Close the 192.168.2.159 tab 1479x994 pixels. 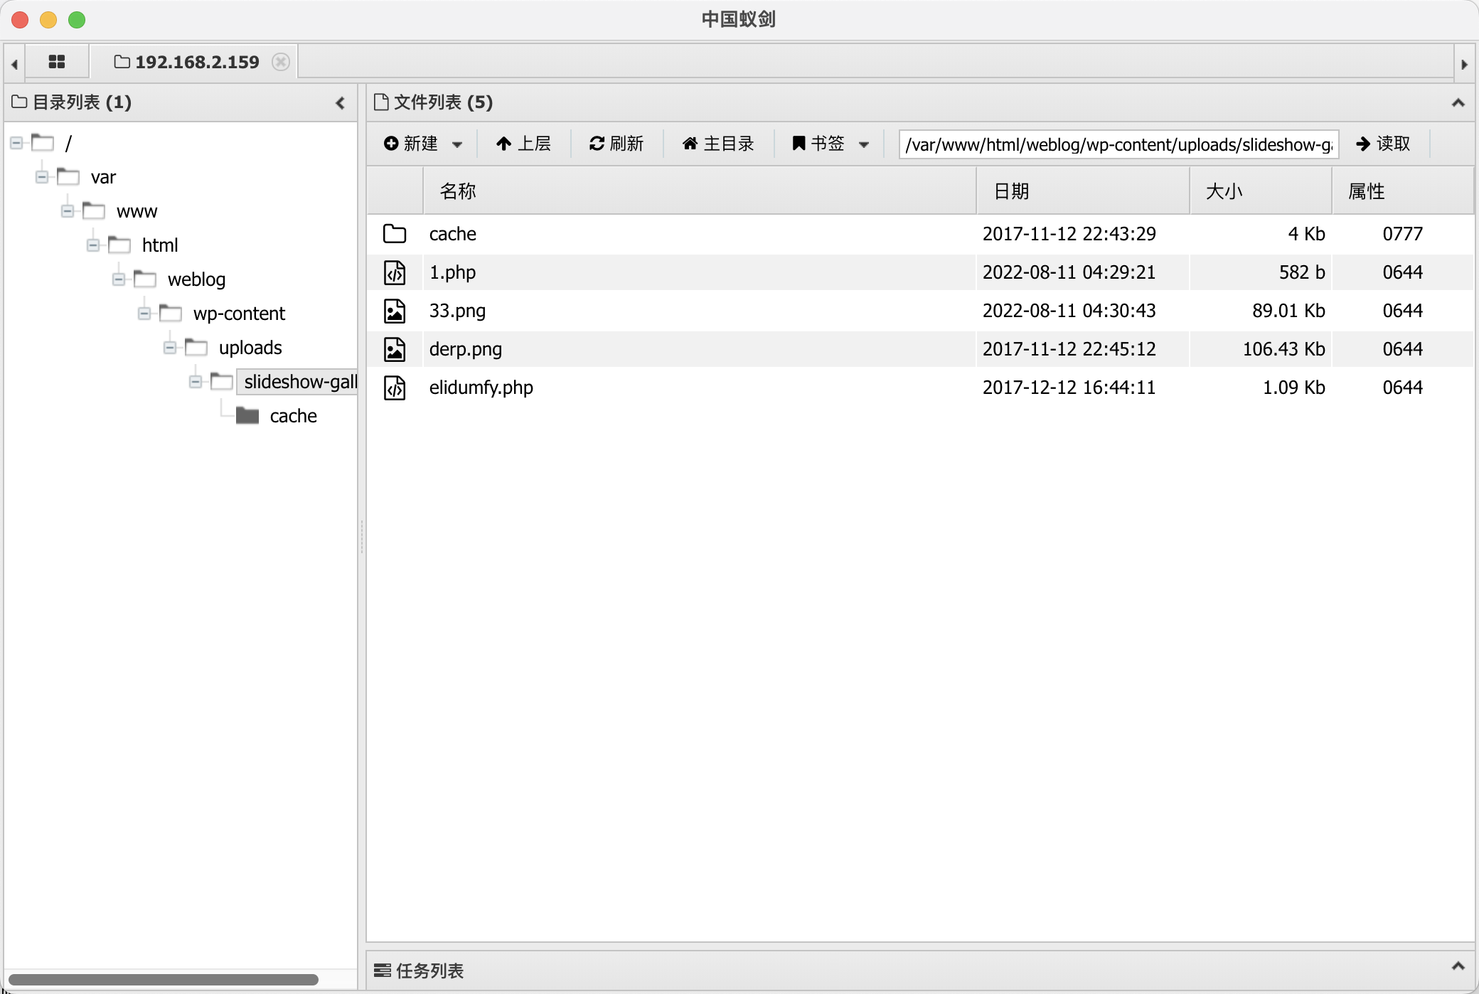coord(281,62)
